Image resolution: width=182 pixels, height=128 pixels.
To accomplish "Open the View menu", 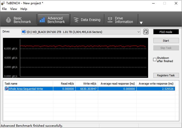I will (x=14, y=9).
